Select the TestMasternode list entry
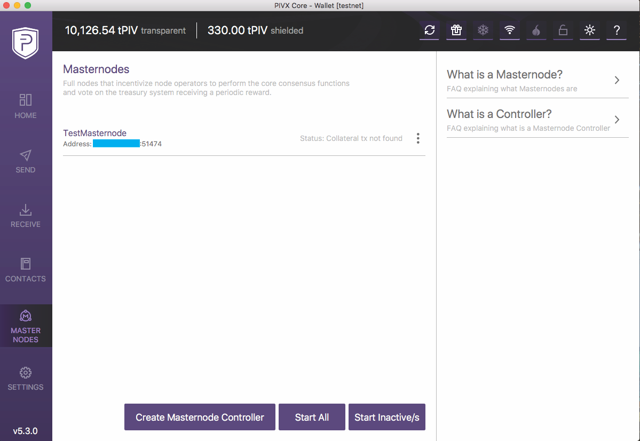The height and width of the screenshot is (441, 640). [x=244, y=138]
